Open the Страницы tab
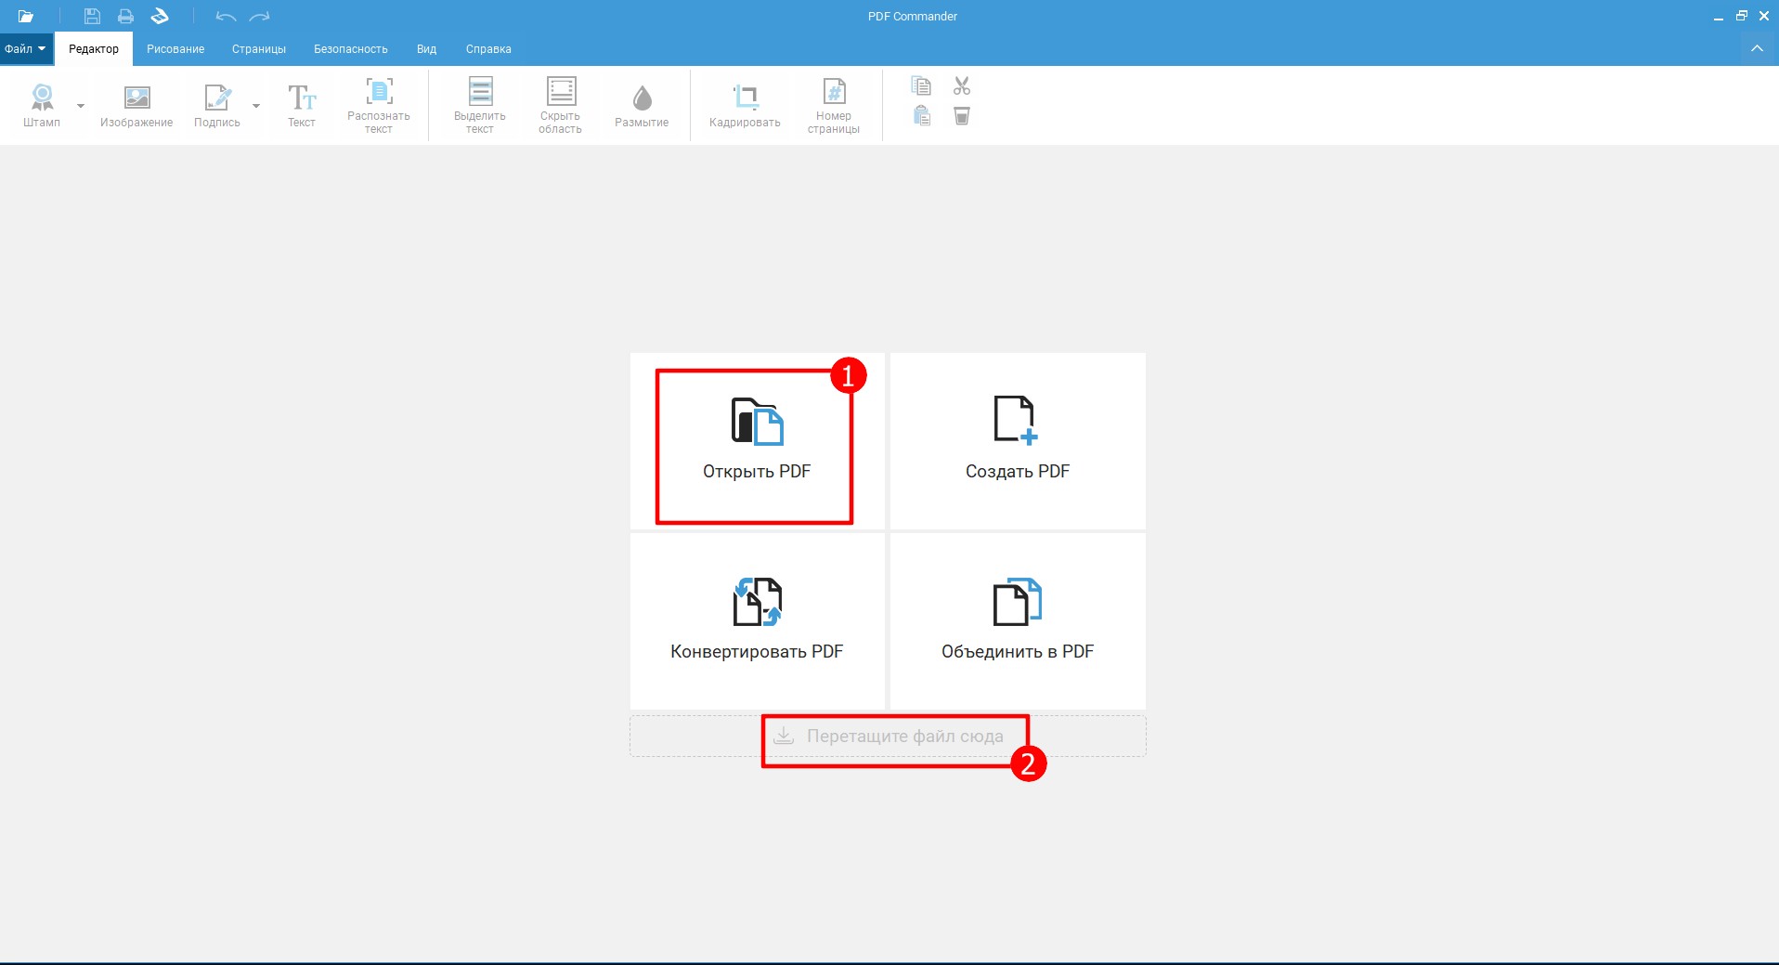Image resolution: width=1779 pixels, height=965 pixels. [259, 49]
